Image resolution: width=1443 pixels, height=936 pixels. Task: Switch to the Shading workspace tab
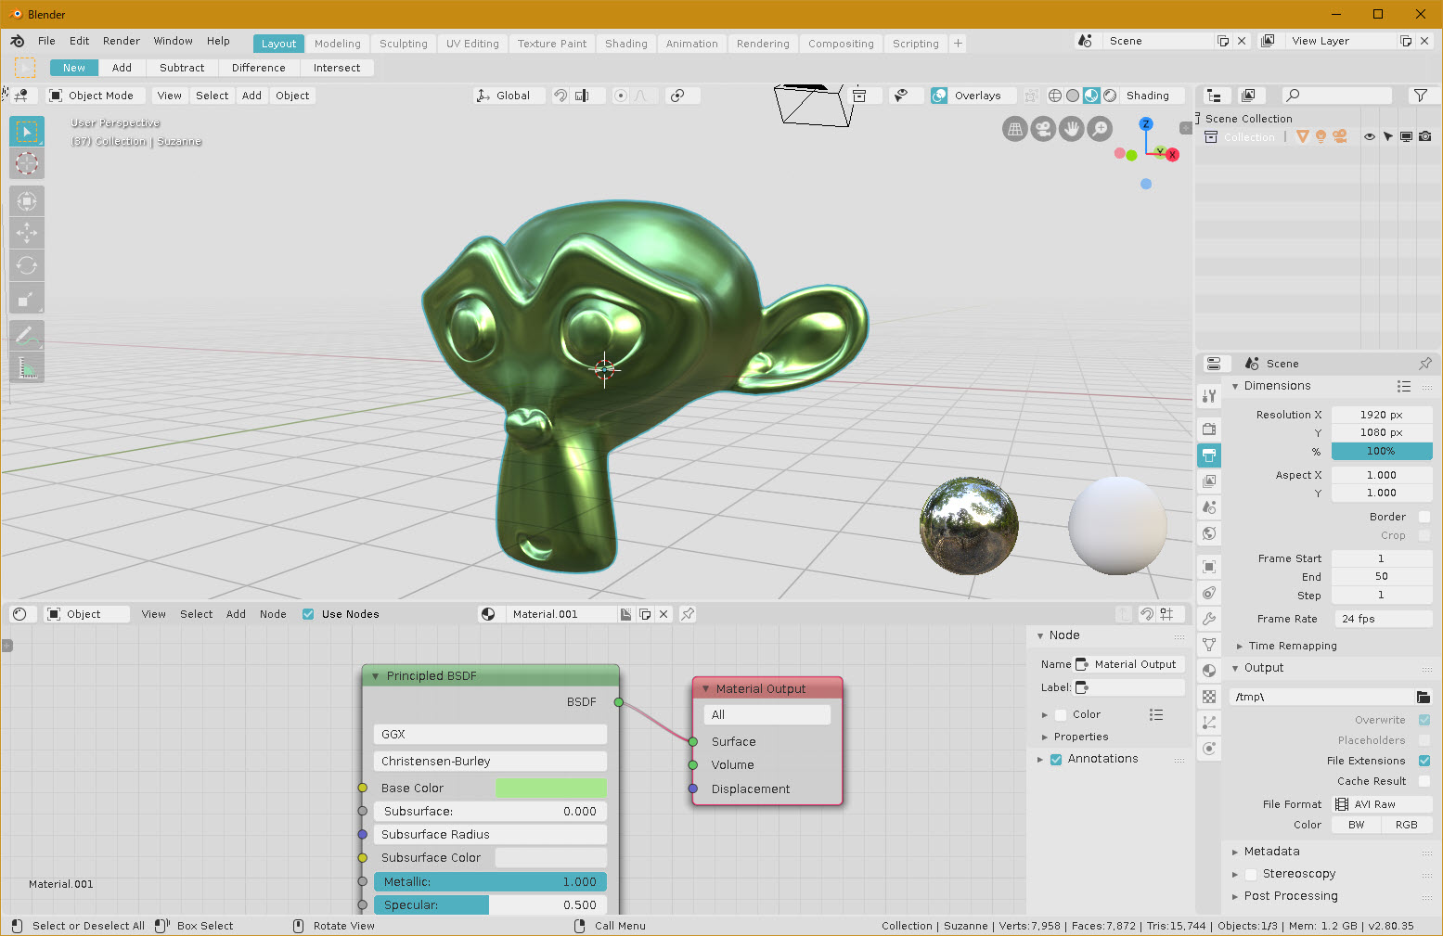(x=626, y=44)
